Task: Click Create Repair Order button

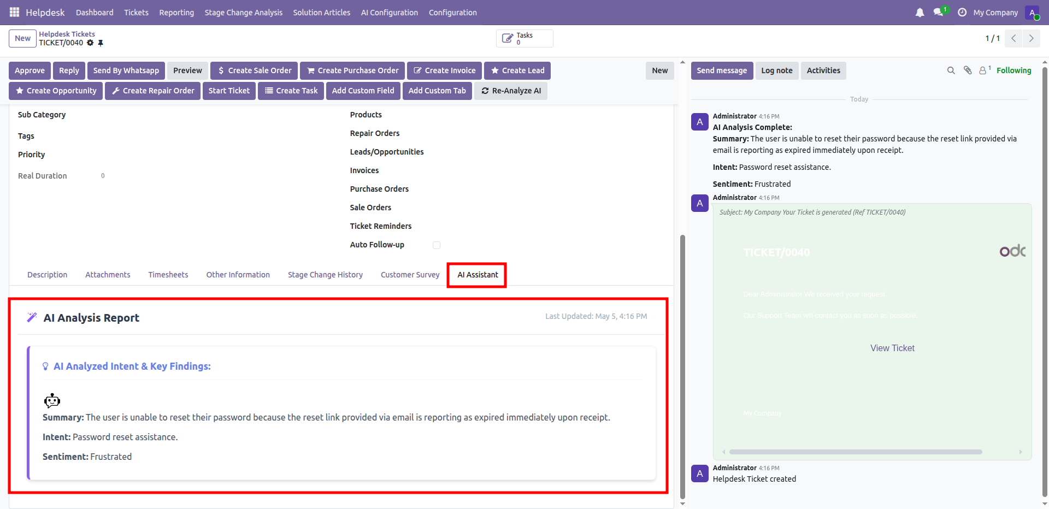Action: click(x=153, y=91)
